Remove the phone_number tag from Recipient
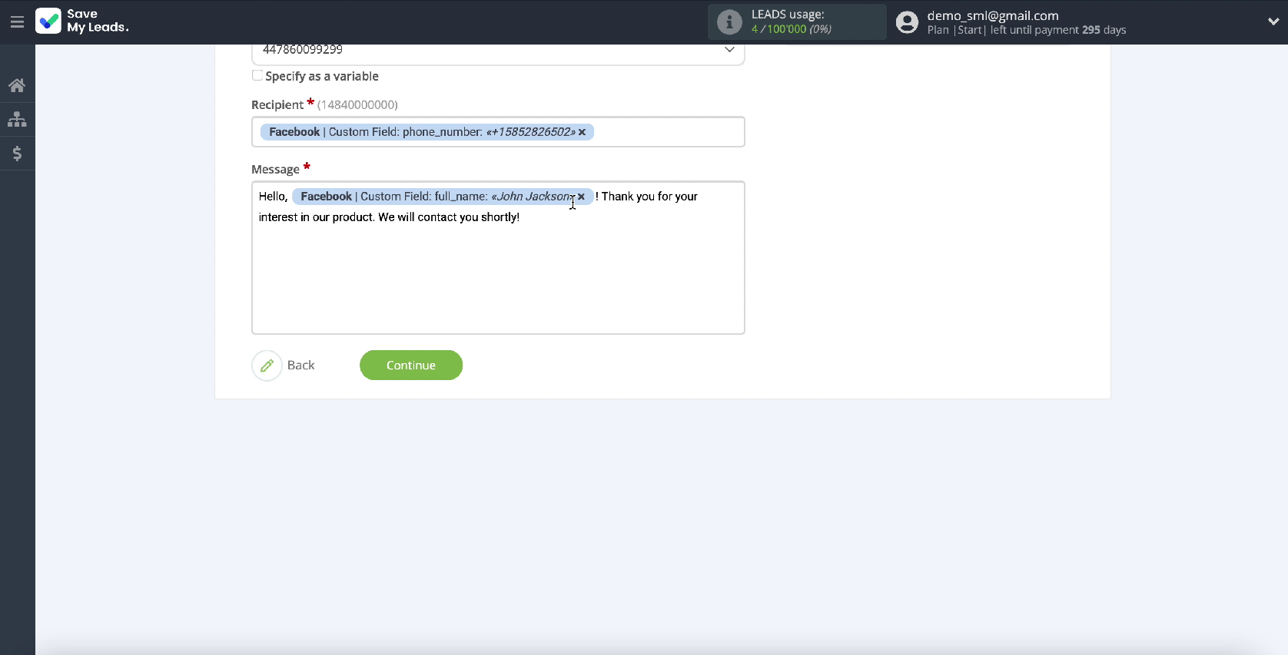 [x=583, y=132]
